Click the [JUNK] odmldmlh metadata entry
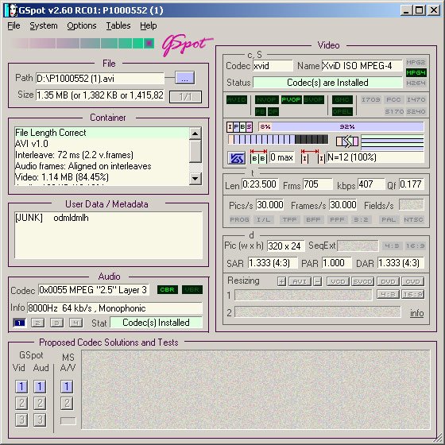Screen dimensions: 445x445 (52, 218)
